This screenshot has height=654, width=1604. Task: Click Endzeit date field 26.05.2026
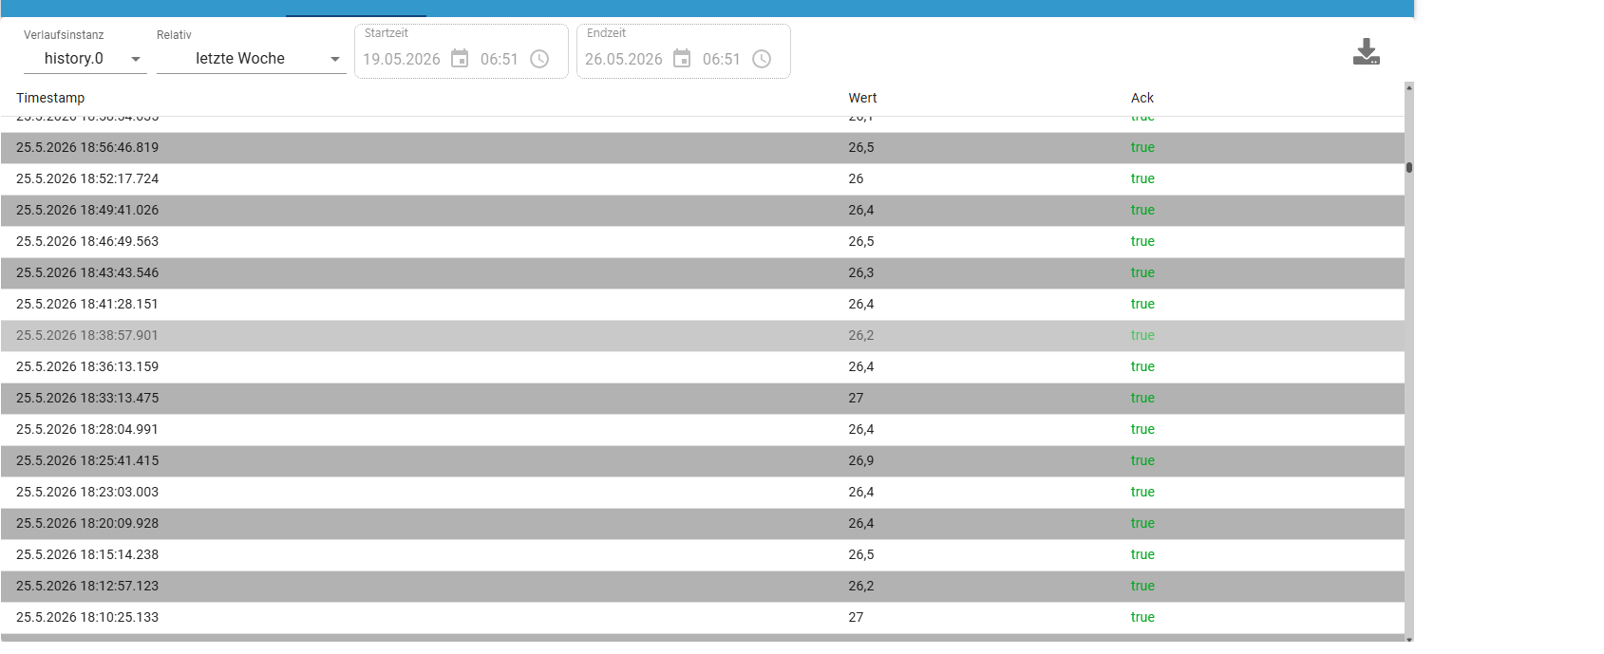pos(624,59)
